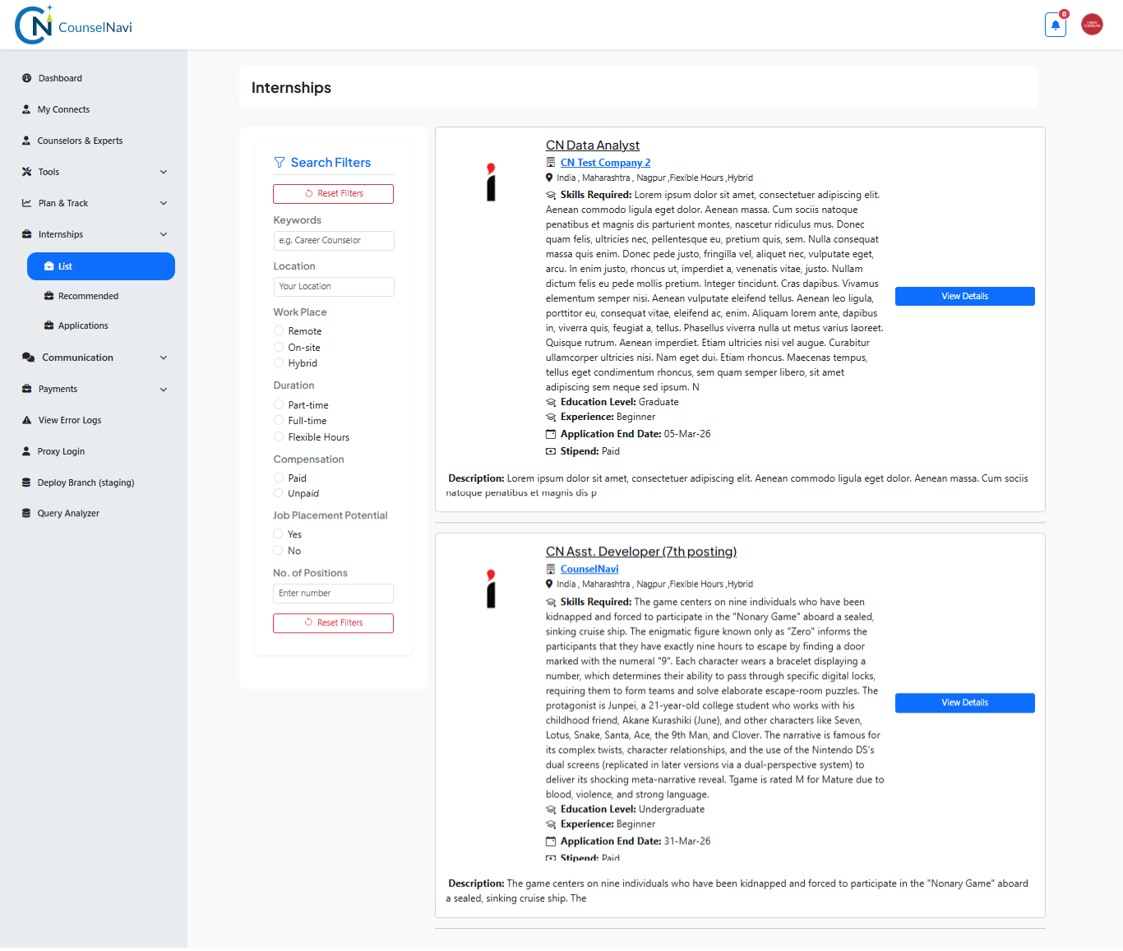The width and height of the screenshot is (1123, 951).
Task: Go to Applications in sidebar
Action: tap(83, 325)
